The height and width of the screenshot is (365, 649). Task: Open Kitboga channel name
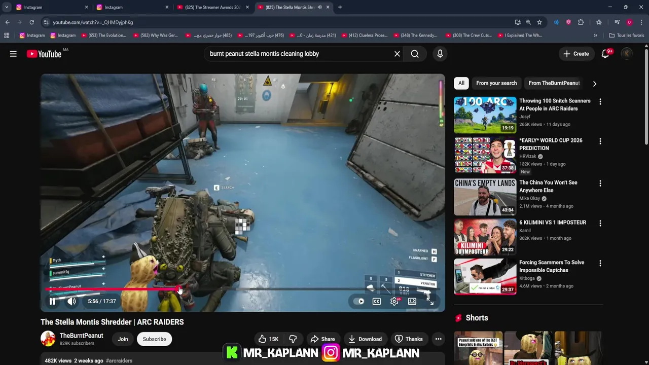pos(527,278)
